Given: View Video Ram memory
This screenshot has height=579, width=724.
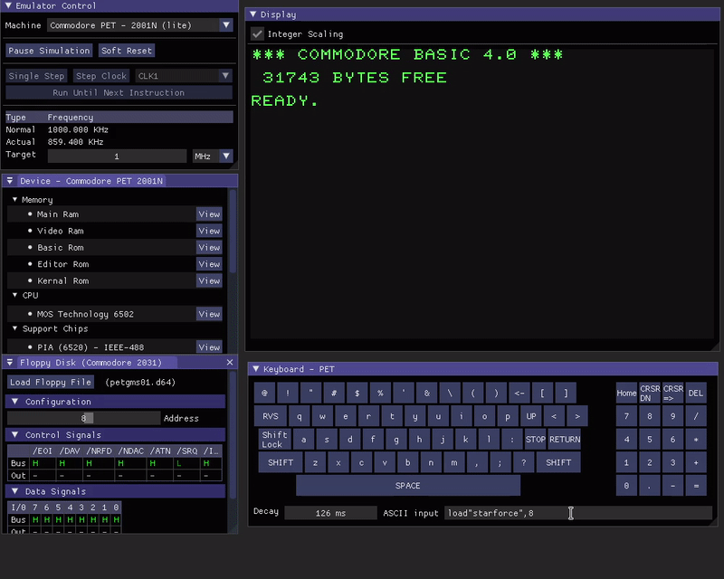Looking at the screenshot, I should coord(209,231).
